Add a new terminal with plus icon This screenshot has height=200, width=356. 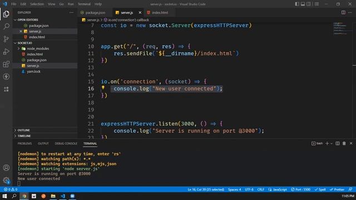[327, 143]
